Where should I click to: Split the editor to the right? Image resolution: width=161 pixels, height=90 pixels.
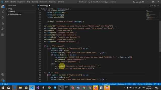click(155, 6)
